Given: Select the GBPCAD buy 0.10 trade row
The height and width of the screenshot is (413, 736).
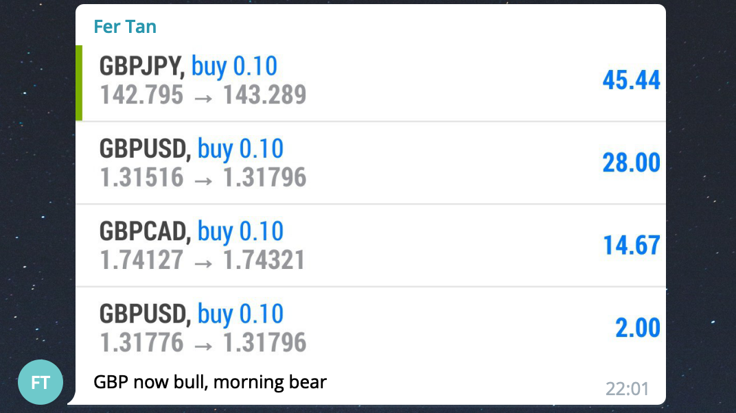Looking at the screenshot, I should point(371,245).
